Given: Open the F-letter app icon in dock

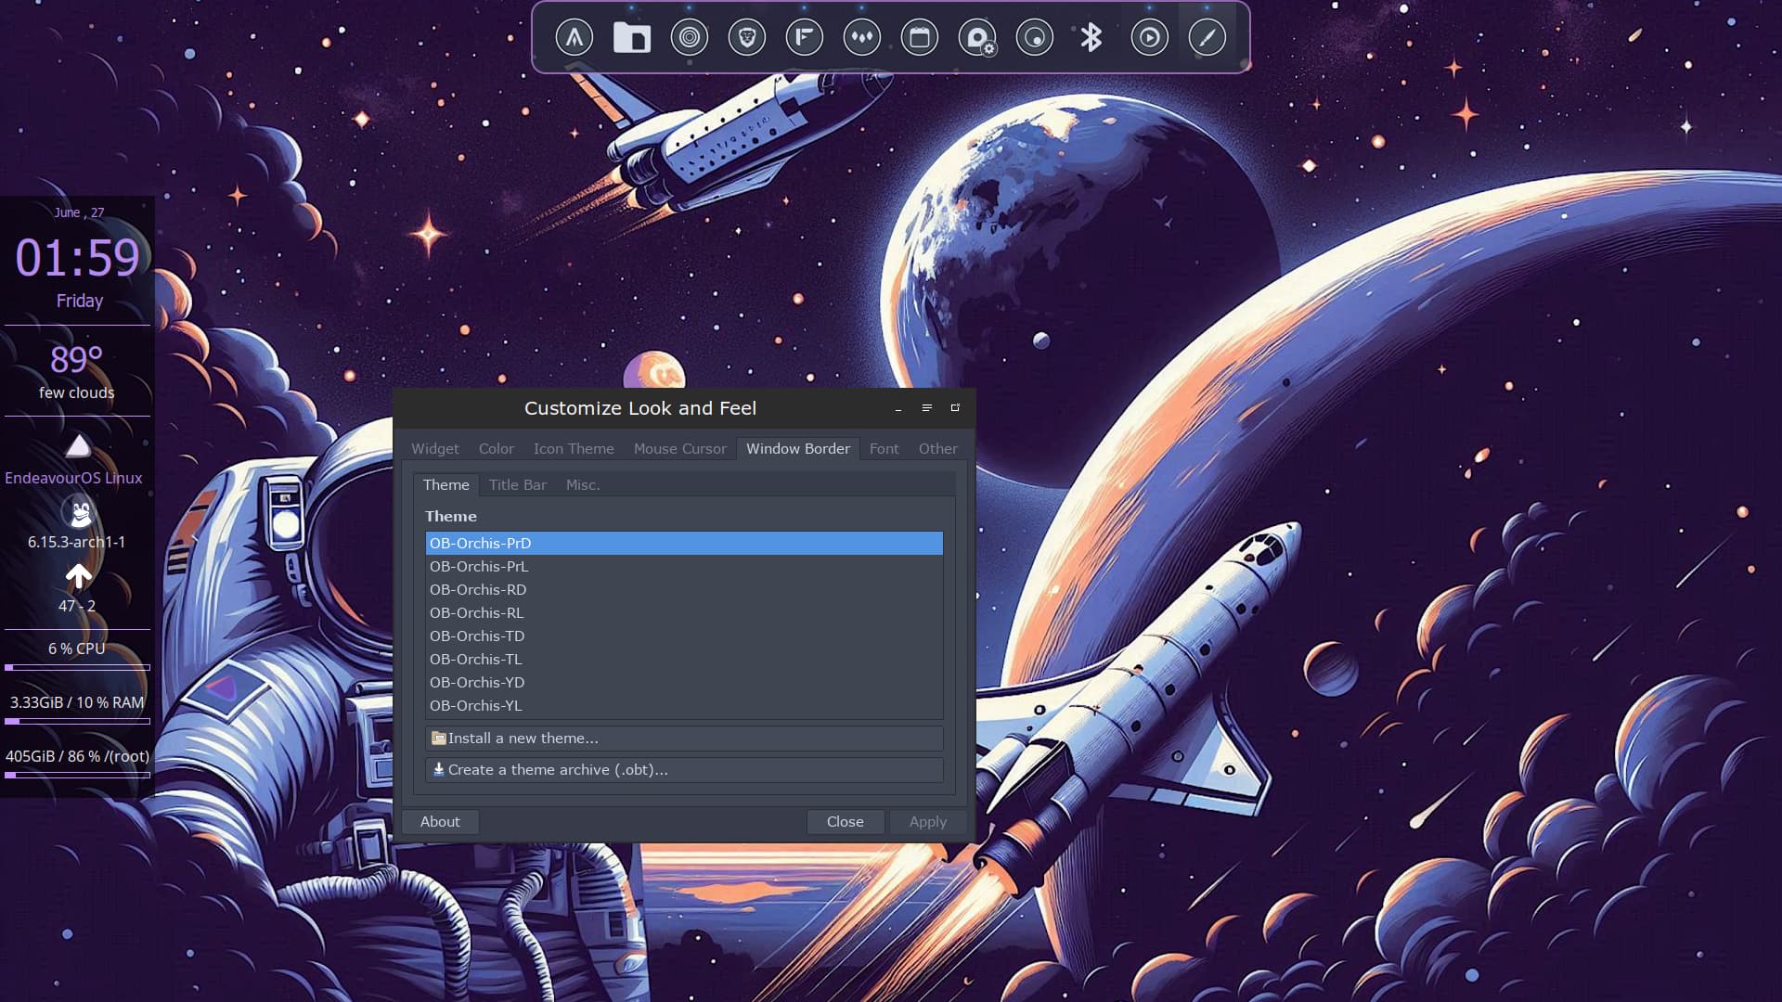Looking at the screenshot, I should click(805, 38).
